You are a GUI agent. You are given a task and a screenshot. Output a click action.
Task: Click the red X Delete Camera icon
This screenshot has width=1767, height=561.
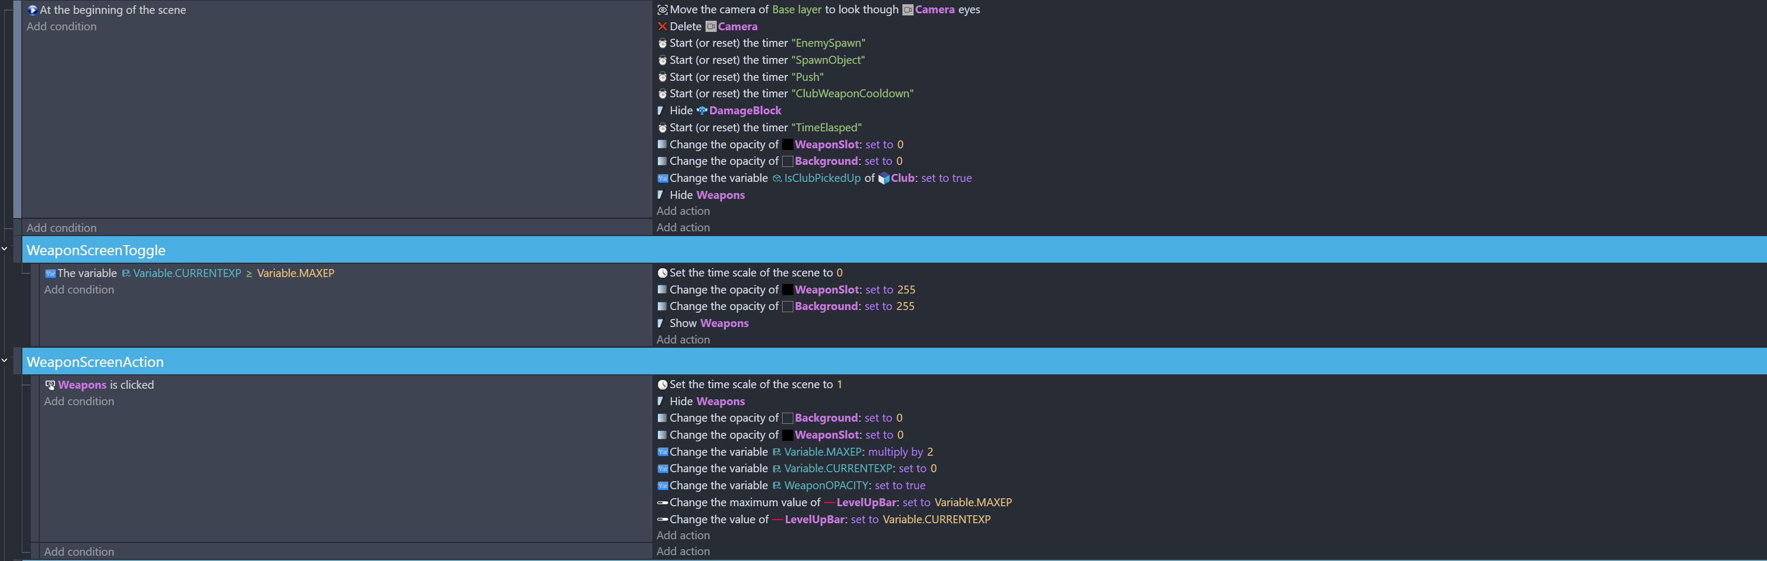click(x=662, y=27)
